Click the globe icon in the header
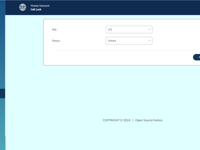This screenshot has height=150, width=200. (23, 7)
